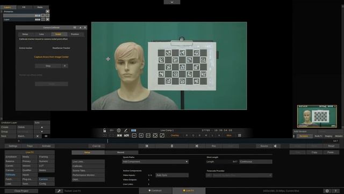This screenshot has width=344, height=194.
Task: Click the last icon in the Layer row
Action: coord(47,19)
